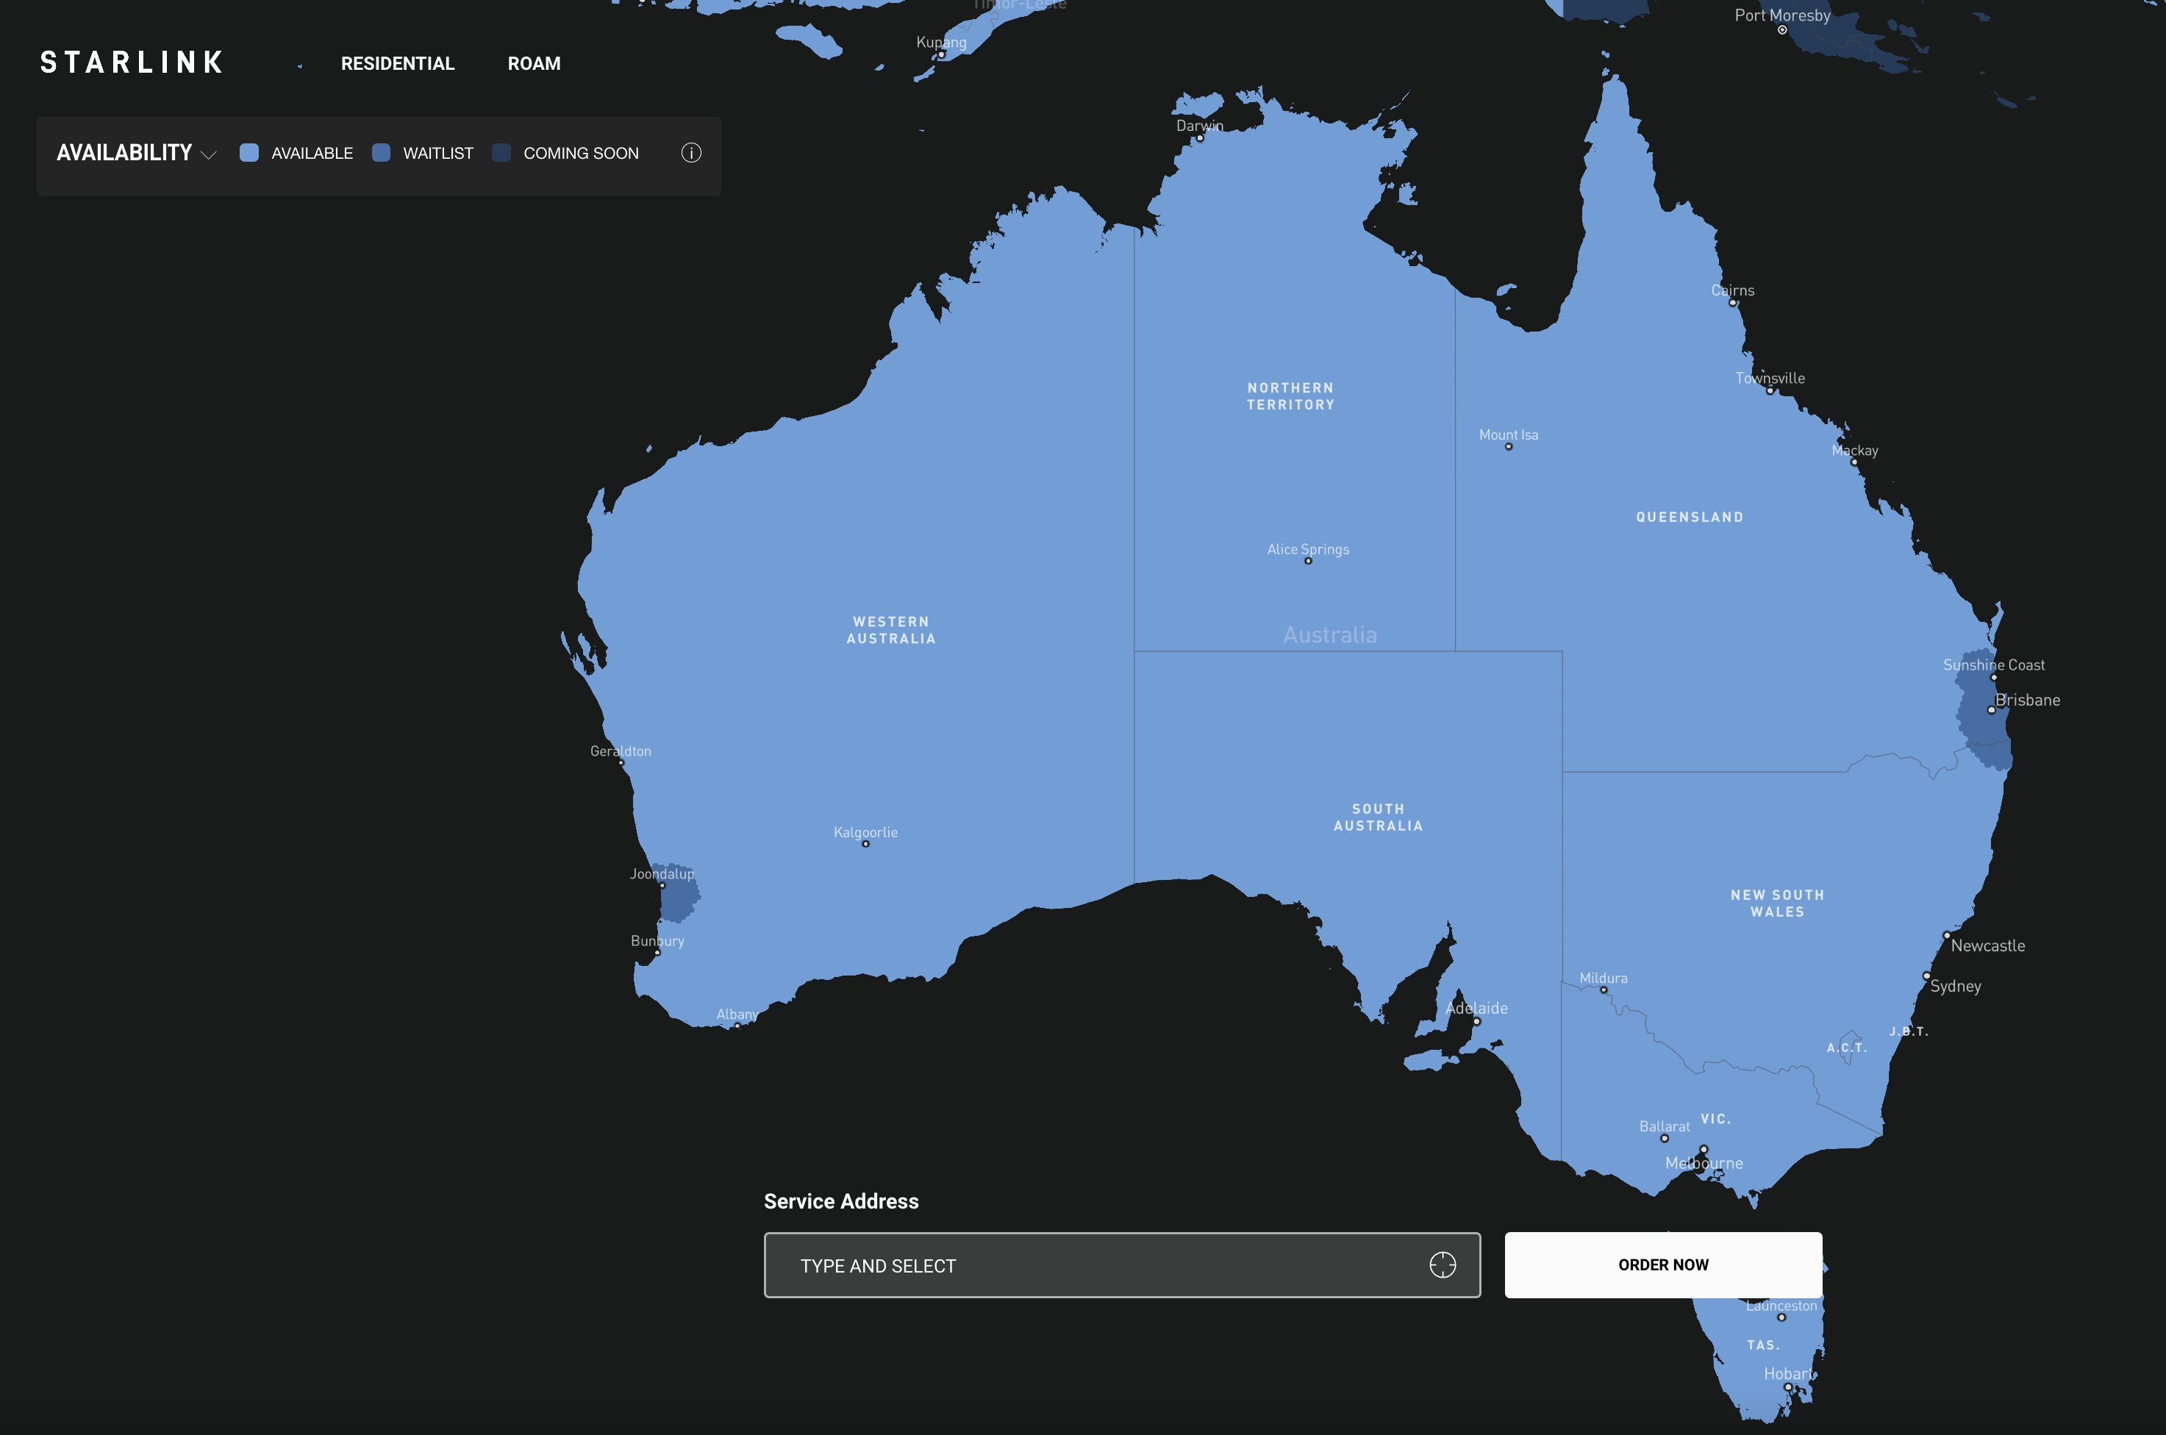Image resolution: width=2166 pixels, height=1435 pixels.
Task: Click the Brisbane city marker dot
Action: pos(1991,710)
